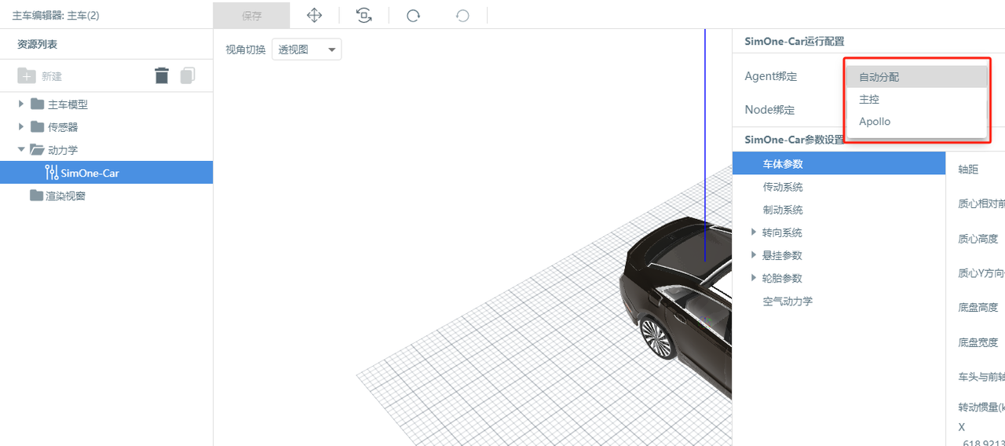Click the SimOne-Car sliders icon
This screenshot has height=446, width=1005.
click(x=52, y=173)
